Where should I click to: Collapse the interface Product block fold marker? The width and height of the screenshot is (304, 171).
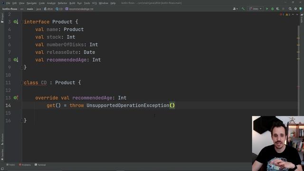22,22
